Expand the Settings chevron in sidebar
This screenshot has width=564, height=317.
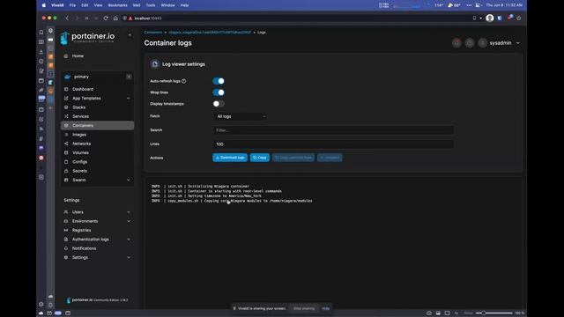point(129,257)
